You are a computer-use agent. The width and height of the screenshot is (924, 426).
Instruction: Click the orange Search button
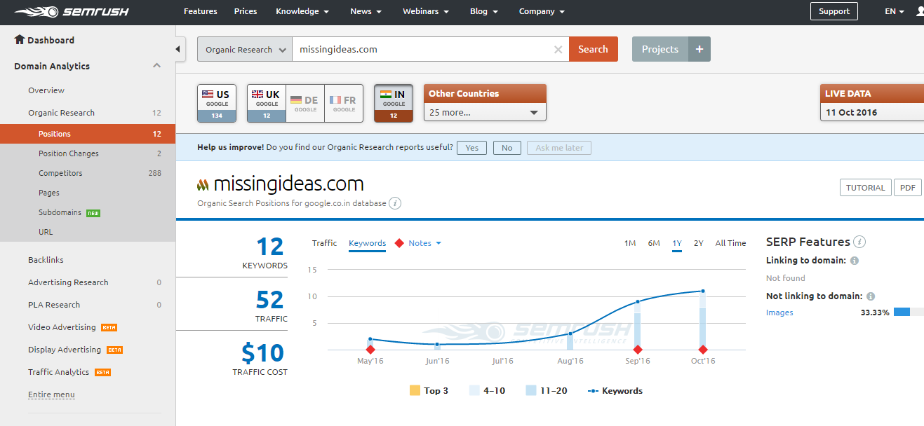[593, 49]
